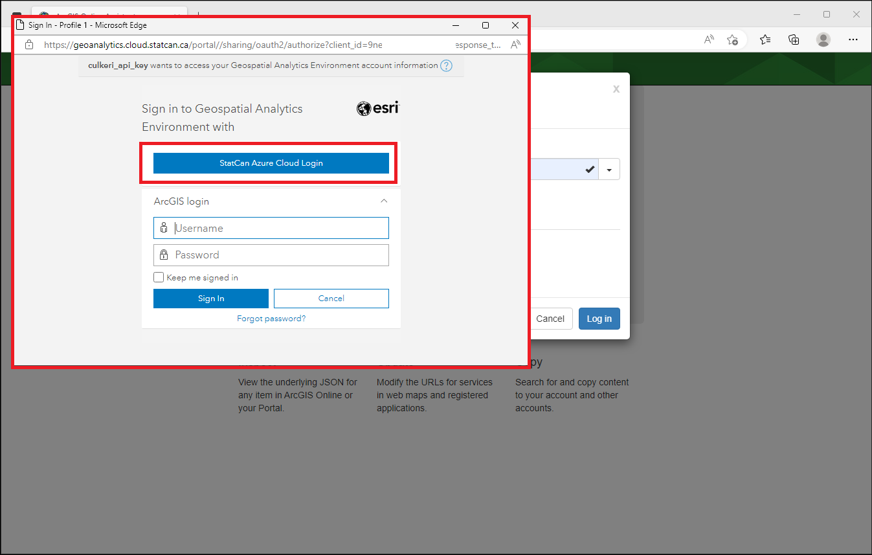Click the Esri logo
The width and height of the screenshot is (872, 555).
tap(378, 108)
